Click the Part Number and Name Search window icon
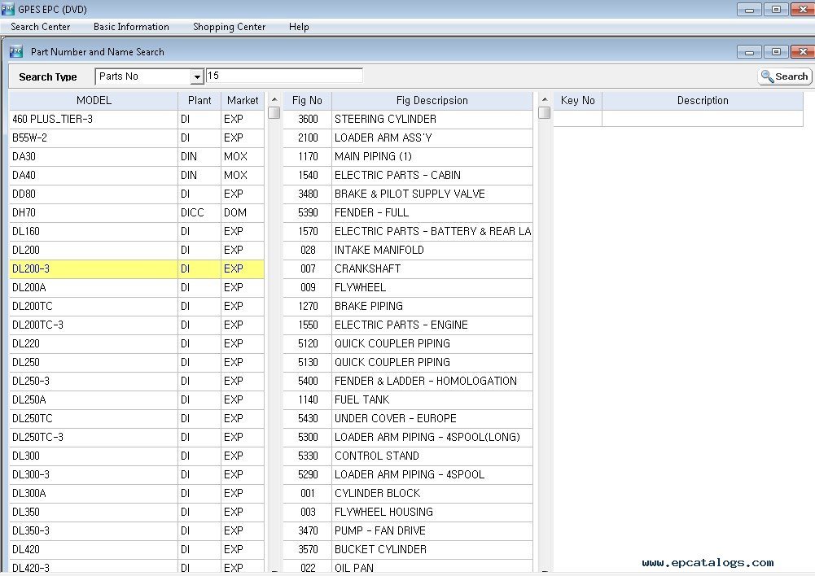 16,52
